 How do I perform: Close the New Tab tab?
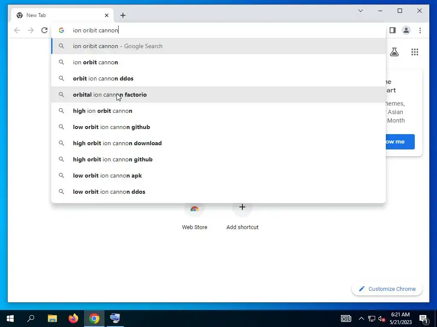pos(106,15)
